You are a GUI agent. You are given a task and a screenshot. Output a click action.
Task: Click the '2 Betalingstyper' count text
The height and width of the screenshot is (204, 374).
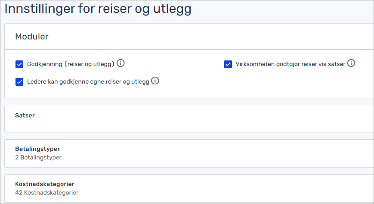tap(38, 157)
